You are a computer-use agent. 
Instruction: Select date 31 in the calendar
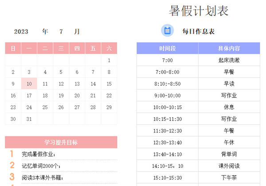click(x=29, y=119)
